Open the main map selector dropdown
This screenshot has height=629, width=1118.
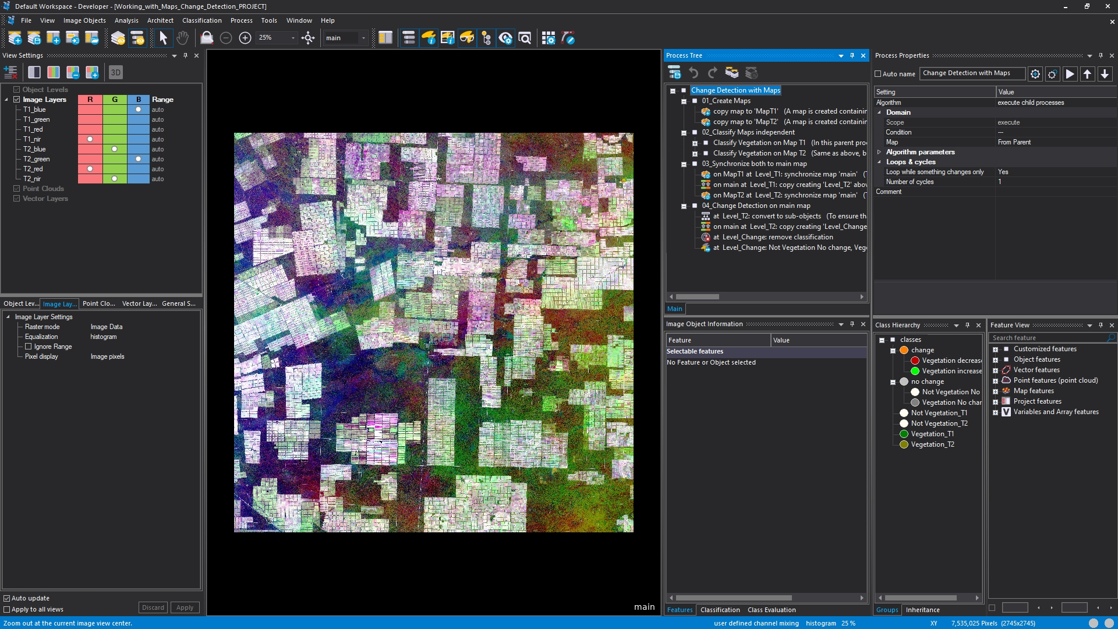(363, 38)
